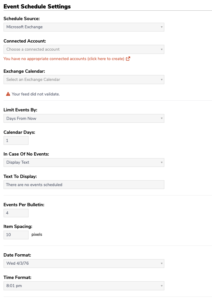This screenshot has height=303, width=212.
Task: Click the 'pixels' unit text beside Item Spacing
Action: point(37,234)
